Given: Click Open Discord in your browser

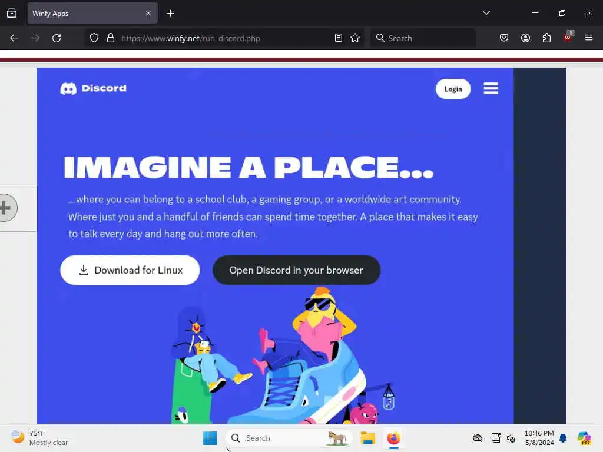Looking at the screenshot, I should pos(297,270).
